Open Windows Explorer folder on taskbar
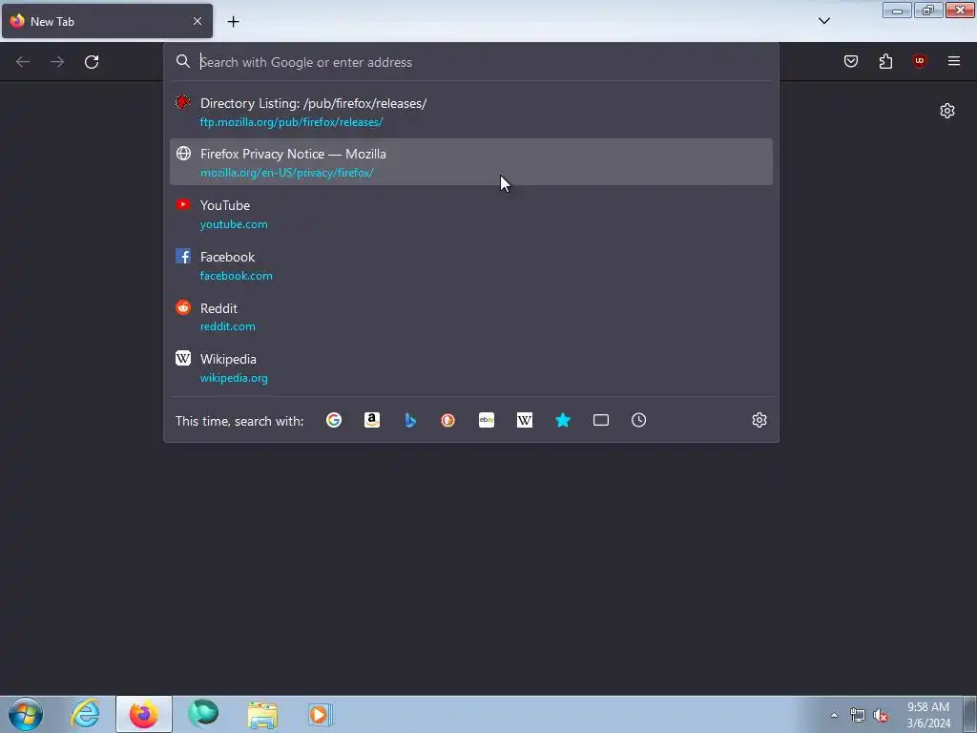The image size is (977, 733). [x=262, y=714]
